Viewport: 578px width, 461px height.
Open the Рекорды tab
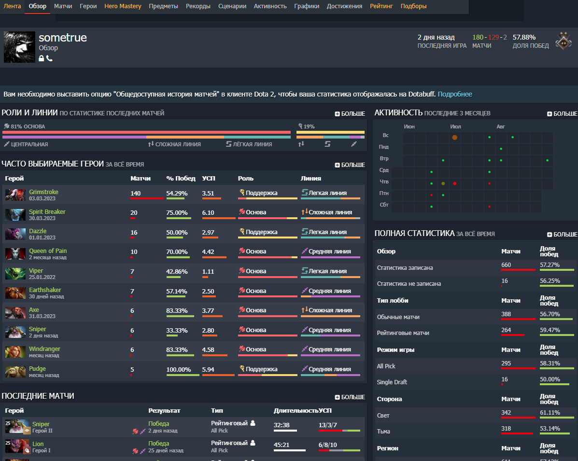click(x=198, y=6)
